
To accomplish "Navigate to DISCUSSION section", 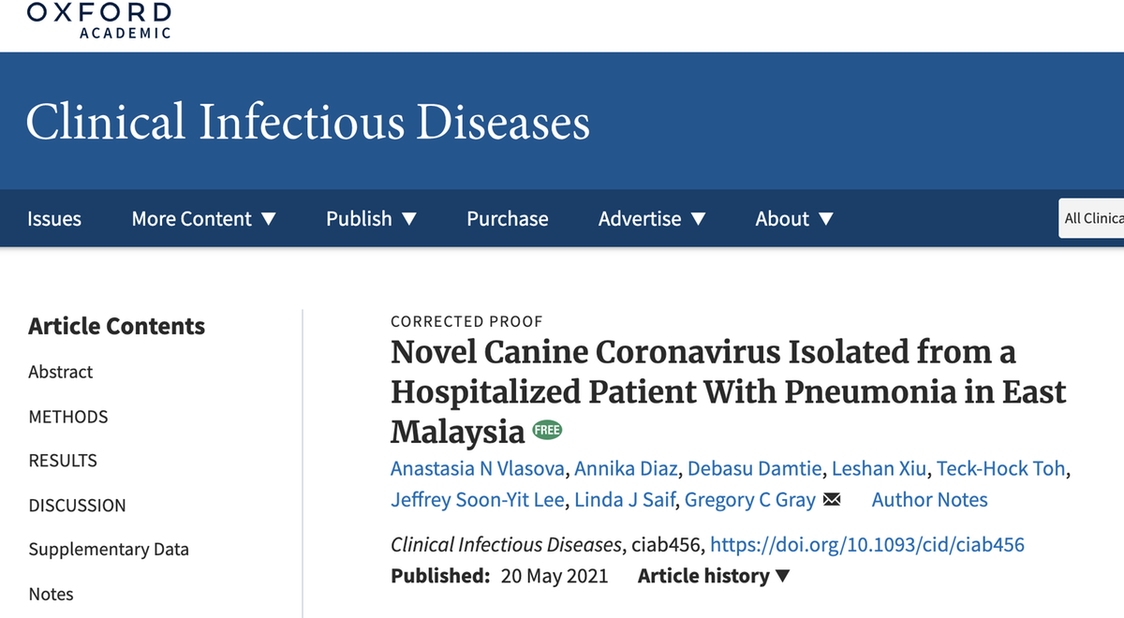I will coord(77,506).
